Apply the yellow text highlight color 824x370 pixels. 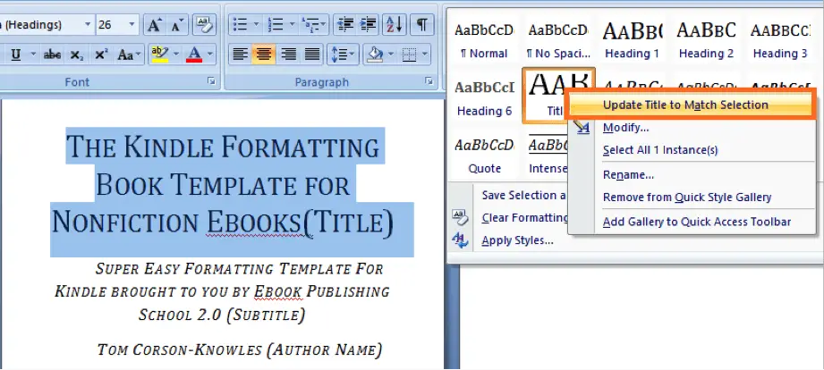(x=159, y=55)
